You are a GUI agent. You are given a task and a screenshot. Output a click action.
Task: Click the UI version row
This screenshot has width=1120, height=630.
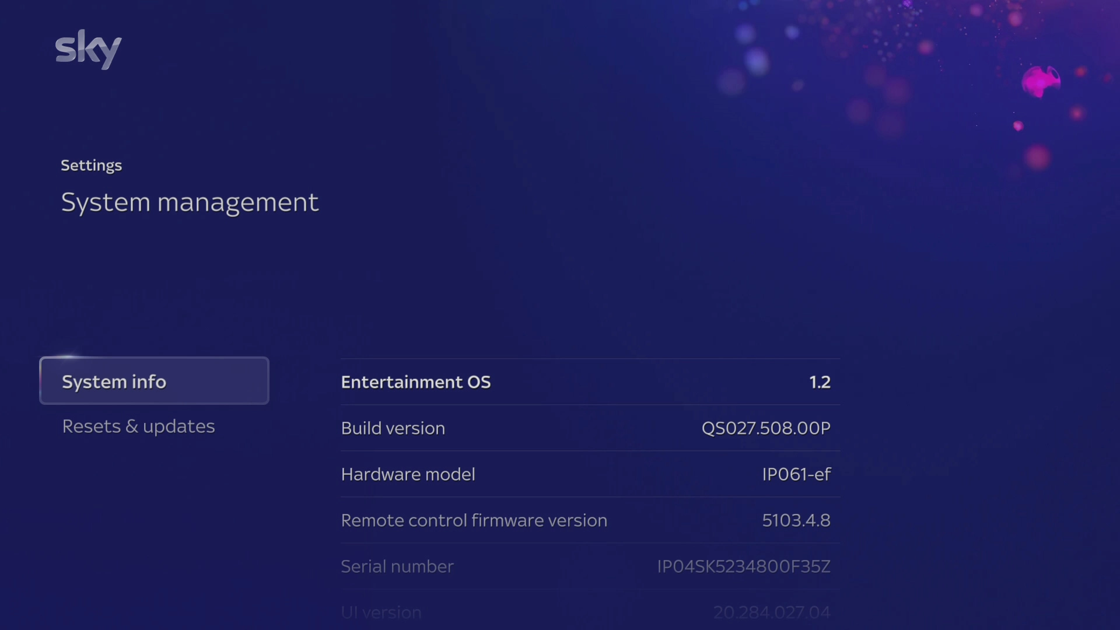[x=381, y=612]
